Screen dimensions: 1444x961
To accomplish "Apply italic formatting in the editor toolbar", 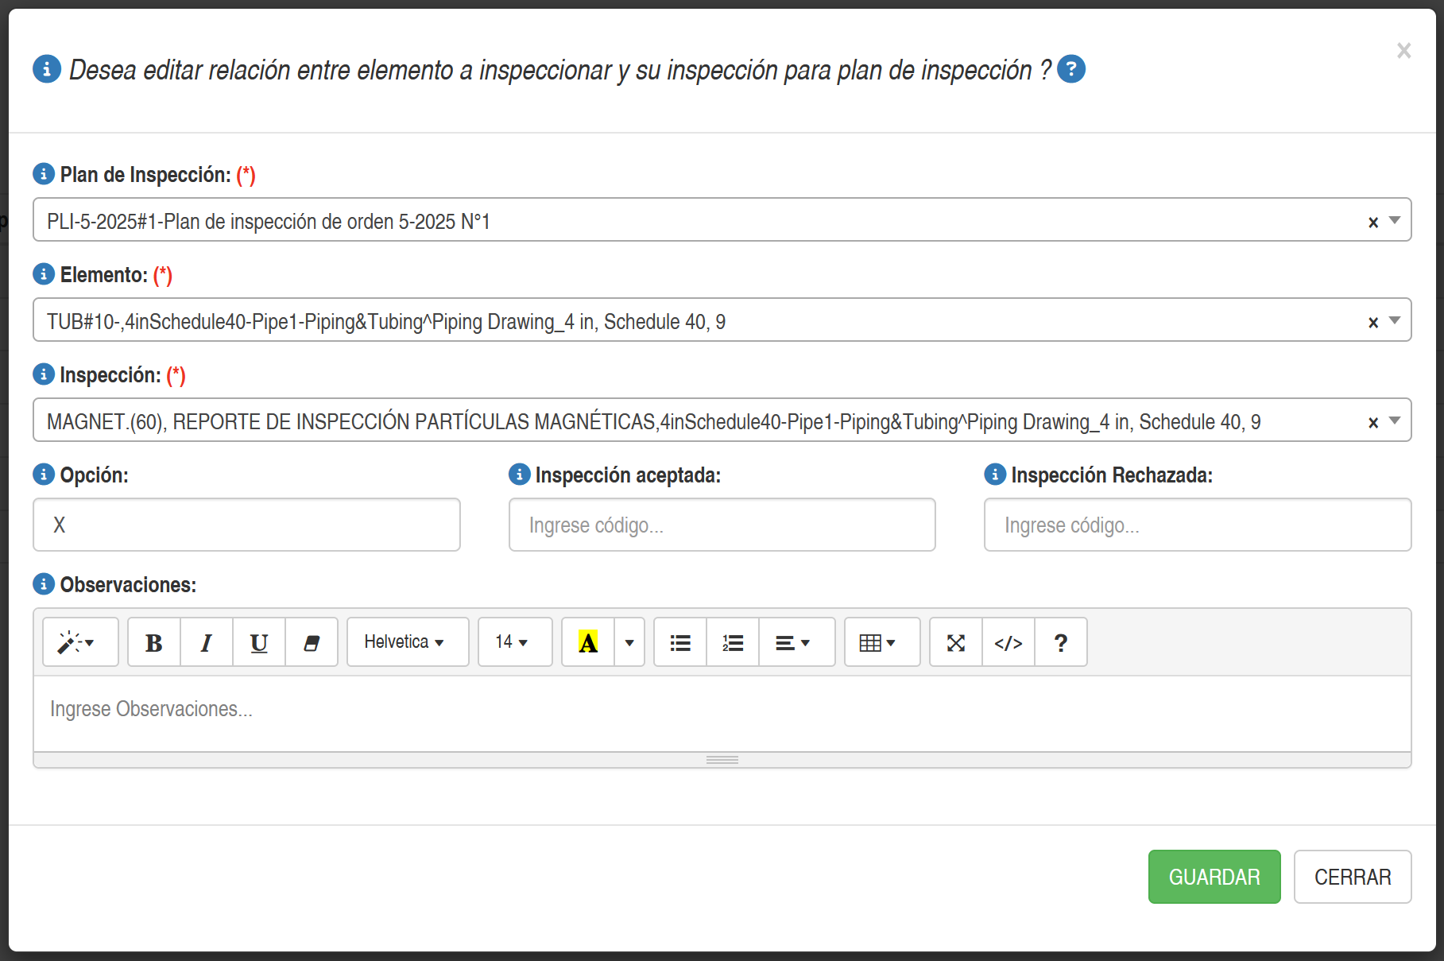I will (x=207, y=642).
